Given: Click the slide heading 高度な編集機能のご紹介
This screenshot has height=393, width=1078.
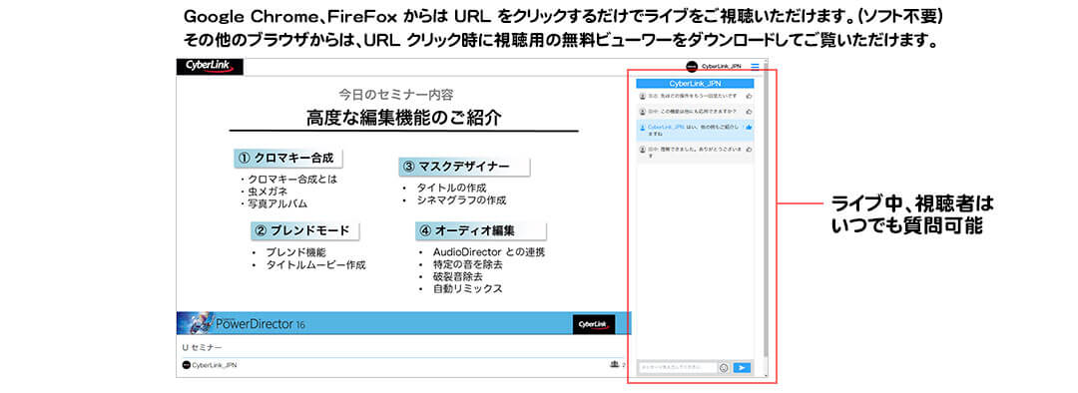Looking at the screenshot, I should [403, 118].
